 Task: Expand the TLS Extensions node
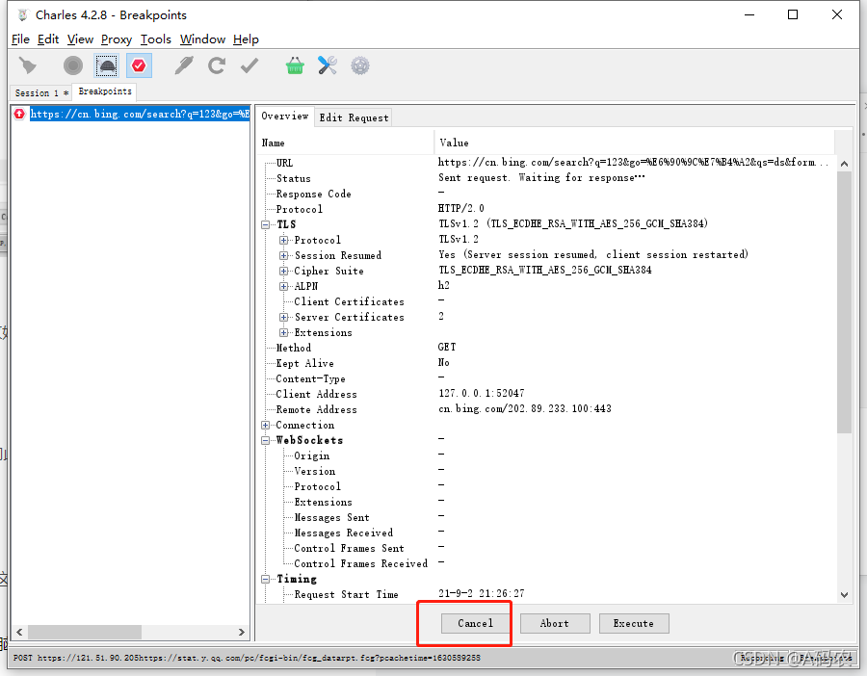point(283,333)
